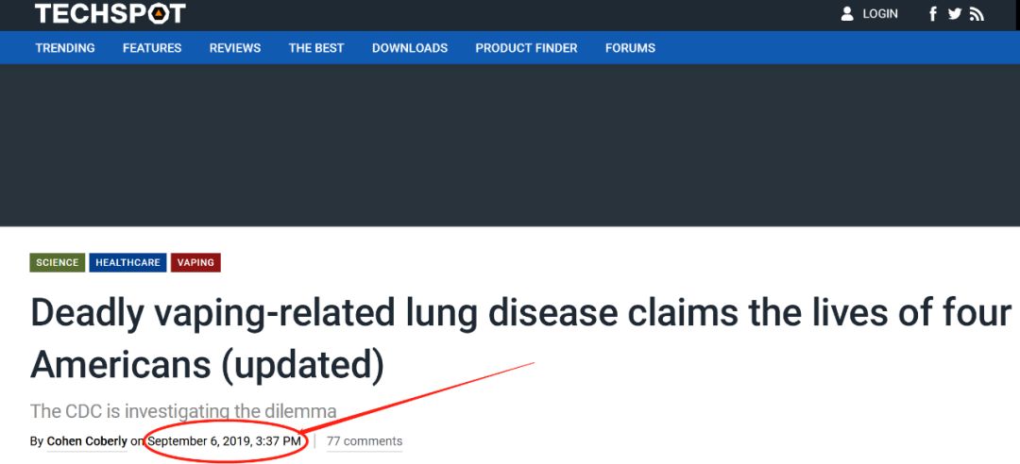Select the blue Healthcare tag
The width and height of the screenshot is (1020, 464).
tap(127, 262)
